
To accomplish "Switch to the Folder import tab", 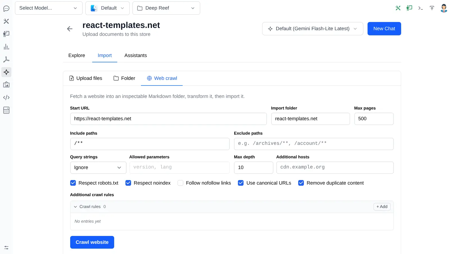I will click(x=124, y=78).
